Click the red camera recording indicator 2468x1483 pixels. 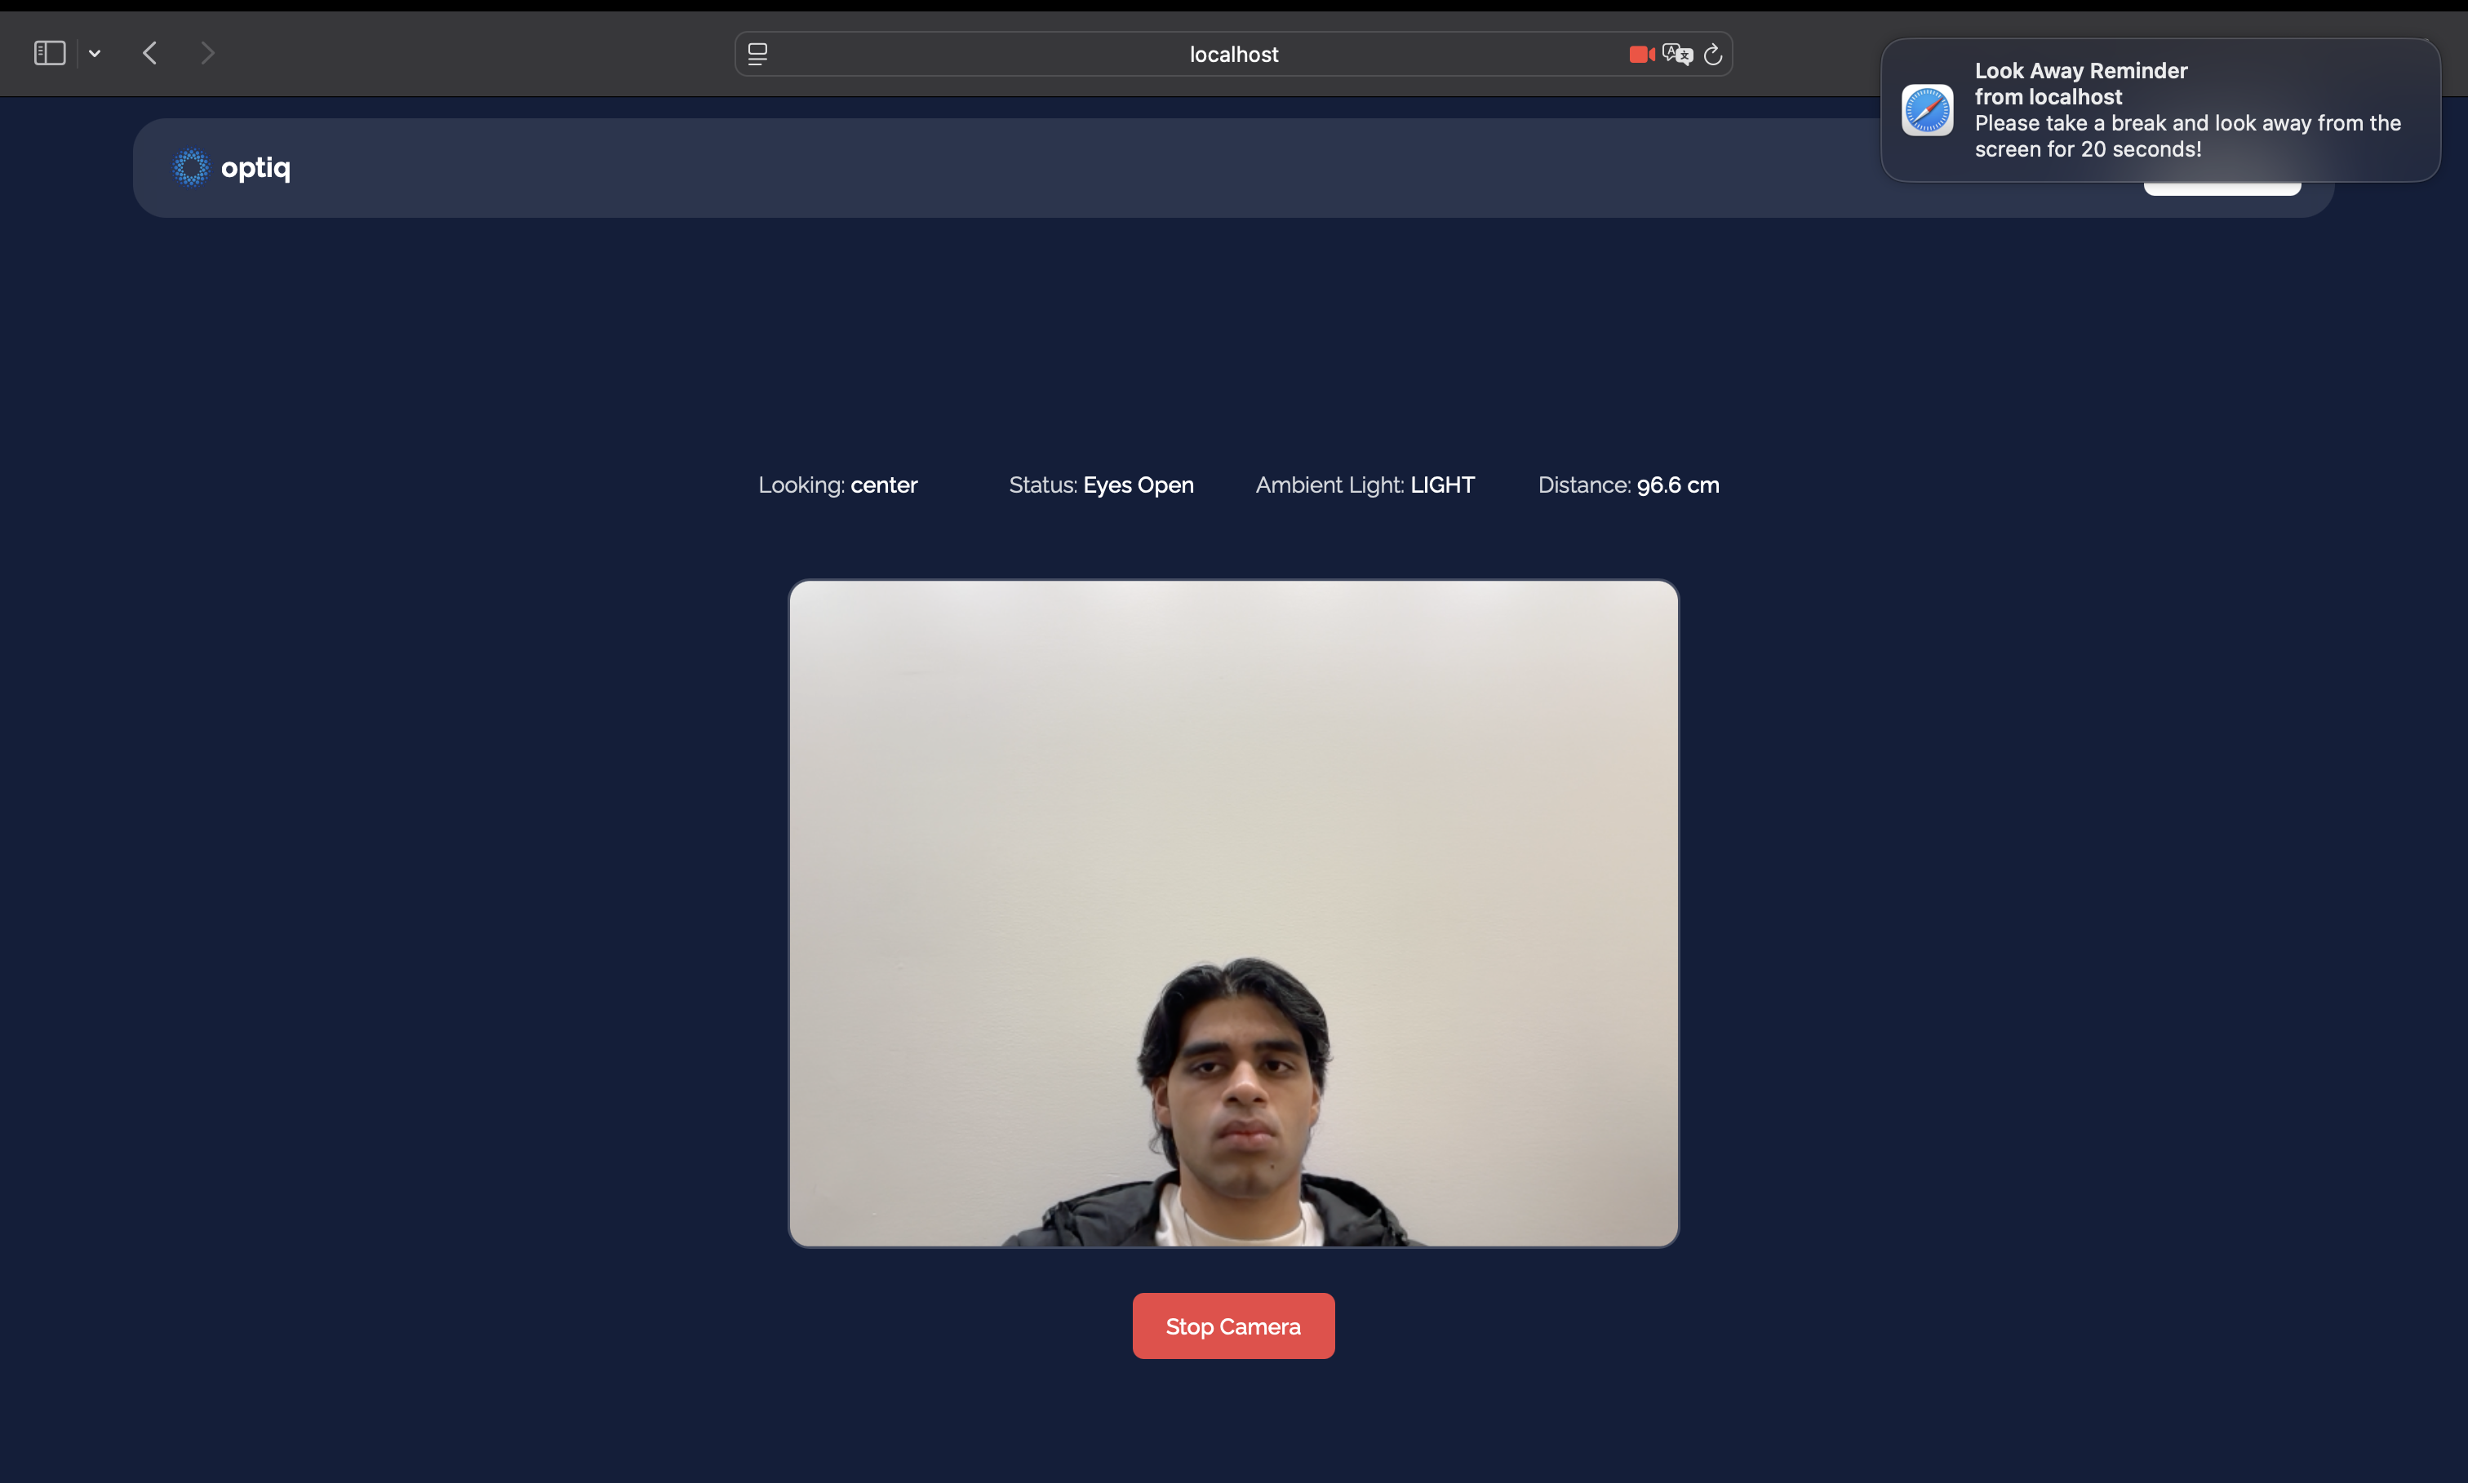point(1640,54)
